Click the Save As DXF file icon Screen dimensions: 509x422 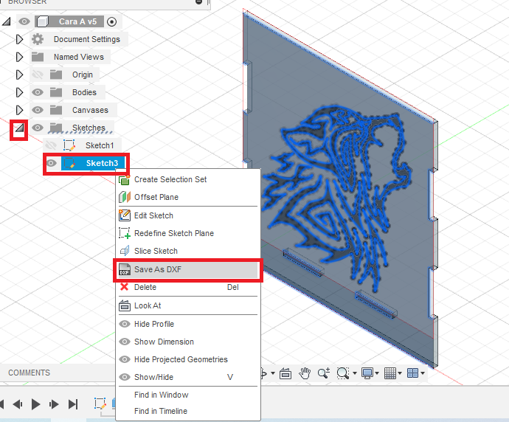(x=125, y=269)
